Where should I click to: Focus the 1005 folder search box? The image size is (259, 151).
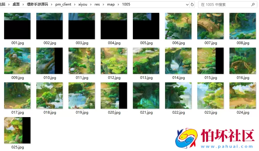224,5
